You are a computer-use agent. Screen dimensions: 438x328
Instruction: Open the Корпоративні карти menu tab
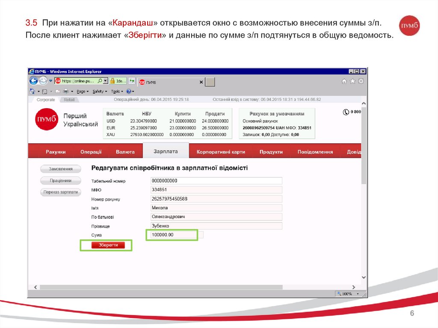[x=221, y=152]
